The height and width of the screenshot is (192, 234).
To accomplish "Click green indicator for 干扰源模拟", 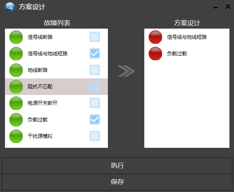I will click(x=16, y=136).
